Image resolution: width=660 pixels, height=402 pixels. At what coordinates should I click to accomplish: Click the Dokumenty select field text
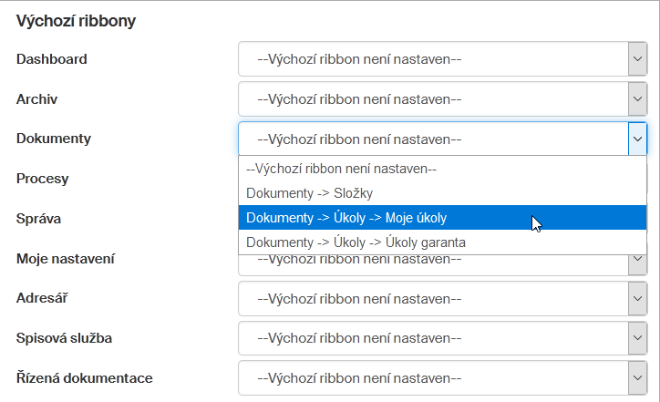coord(360,139)
